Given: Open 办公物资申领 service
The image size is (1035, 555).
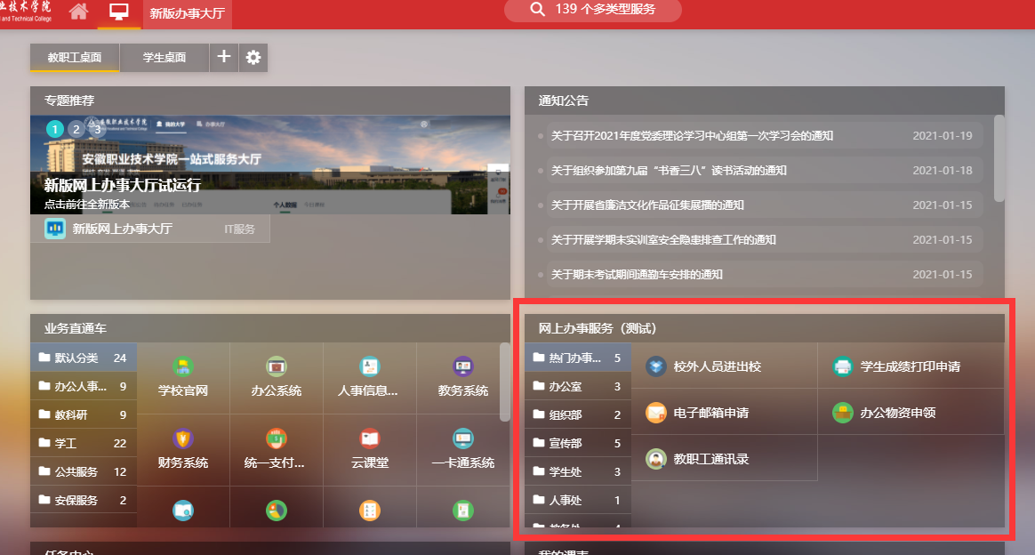Looking at the screenshot, I should click(911, 413).
